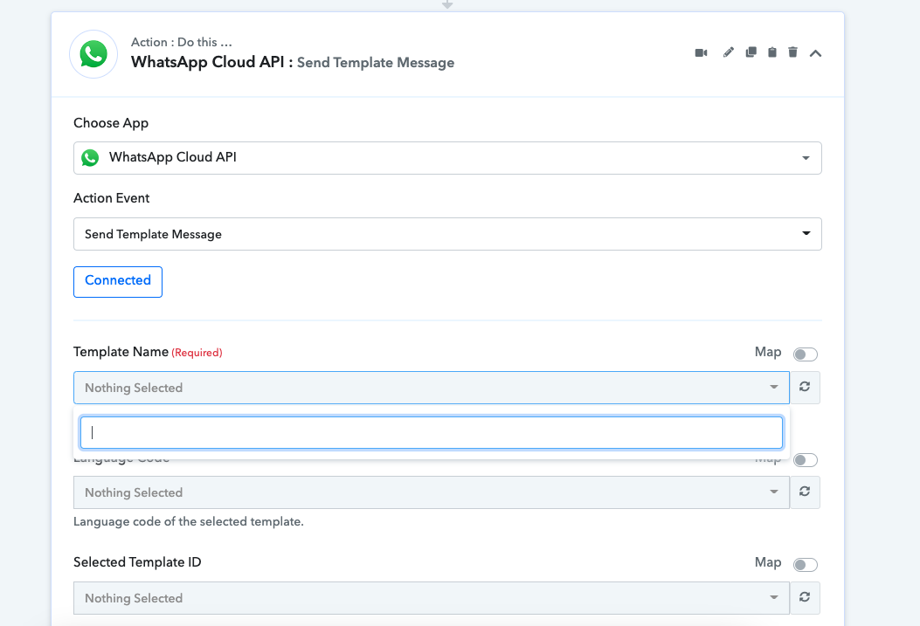The height and width of the screenshot is (626, 920).
Task: Refresh the Template Name field
Action: point(805,387)
